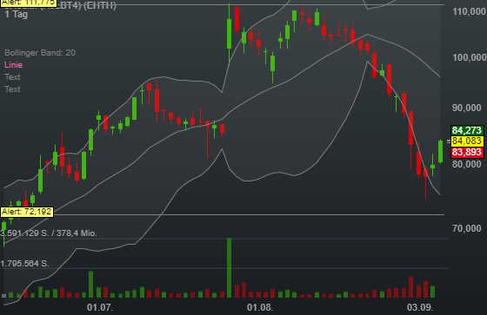Click the green 84,273 price tag
487x315 pixels.
point(467,130)
